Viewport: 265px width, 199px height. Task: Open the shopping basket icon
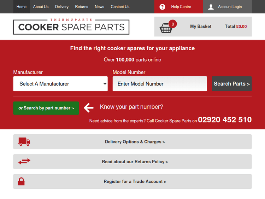(x=166, y=28)
